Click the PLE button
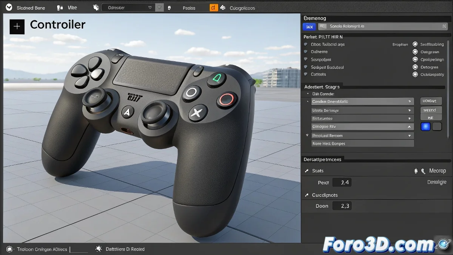The width and height of the screenshot is (453, 255). click(431, 118)
